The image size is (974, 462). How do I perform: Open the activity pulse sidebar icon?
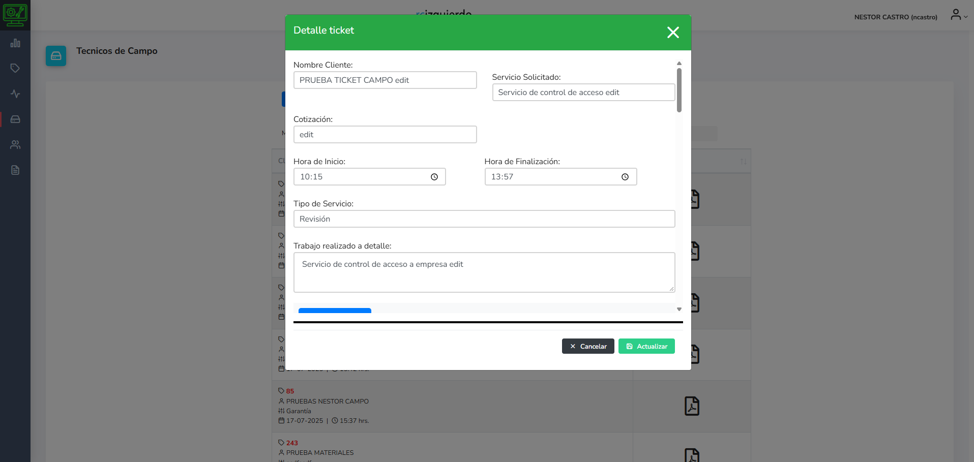[x=15, y=94]
